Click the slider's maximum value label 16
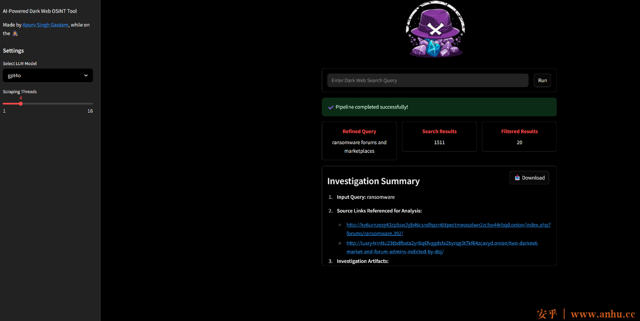 [90, 111]
